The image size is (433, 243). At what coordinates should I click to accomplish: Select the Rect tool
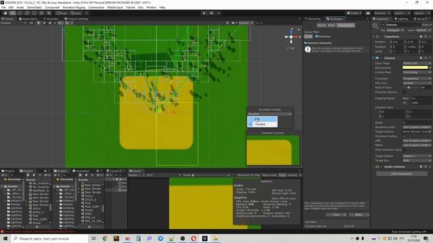coord(35,13)
